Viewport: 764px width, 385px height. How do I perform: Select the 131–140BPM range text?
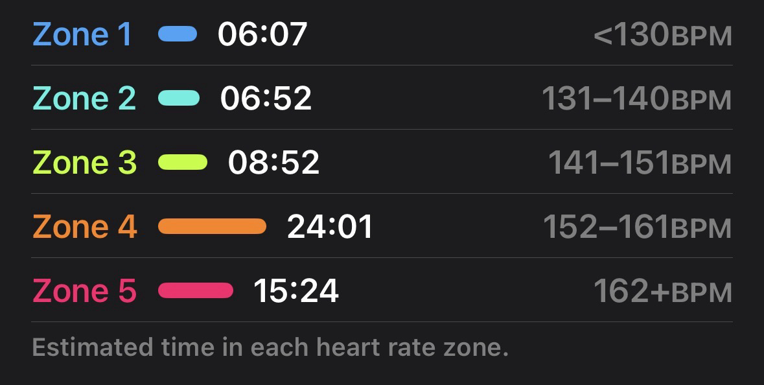[x=636, y=99]
